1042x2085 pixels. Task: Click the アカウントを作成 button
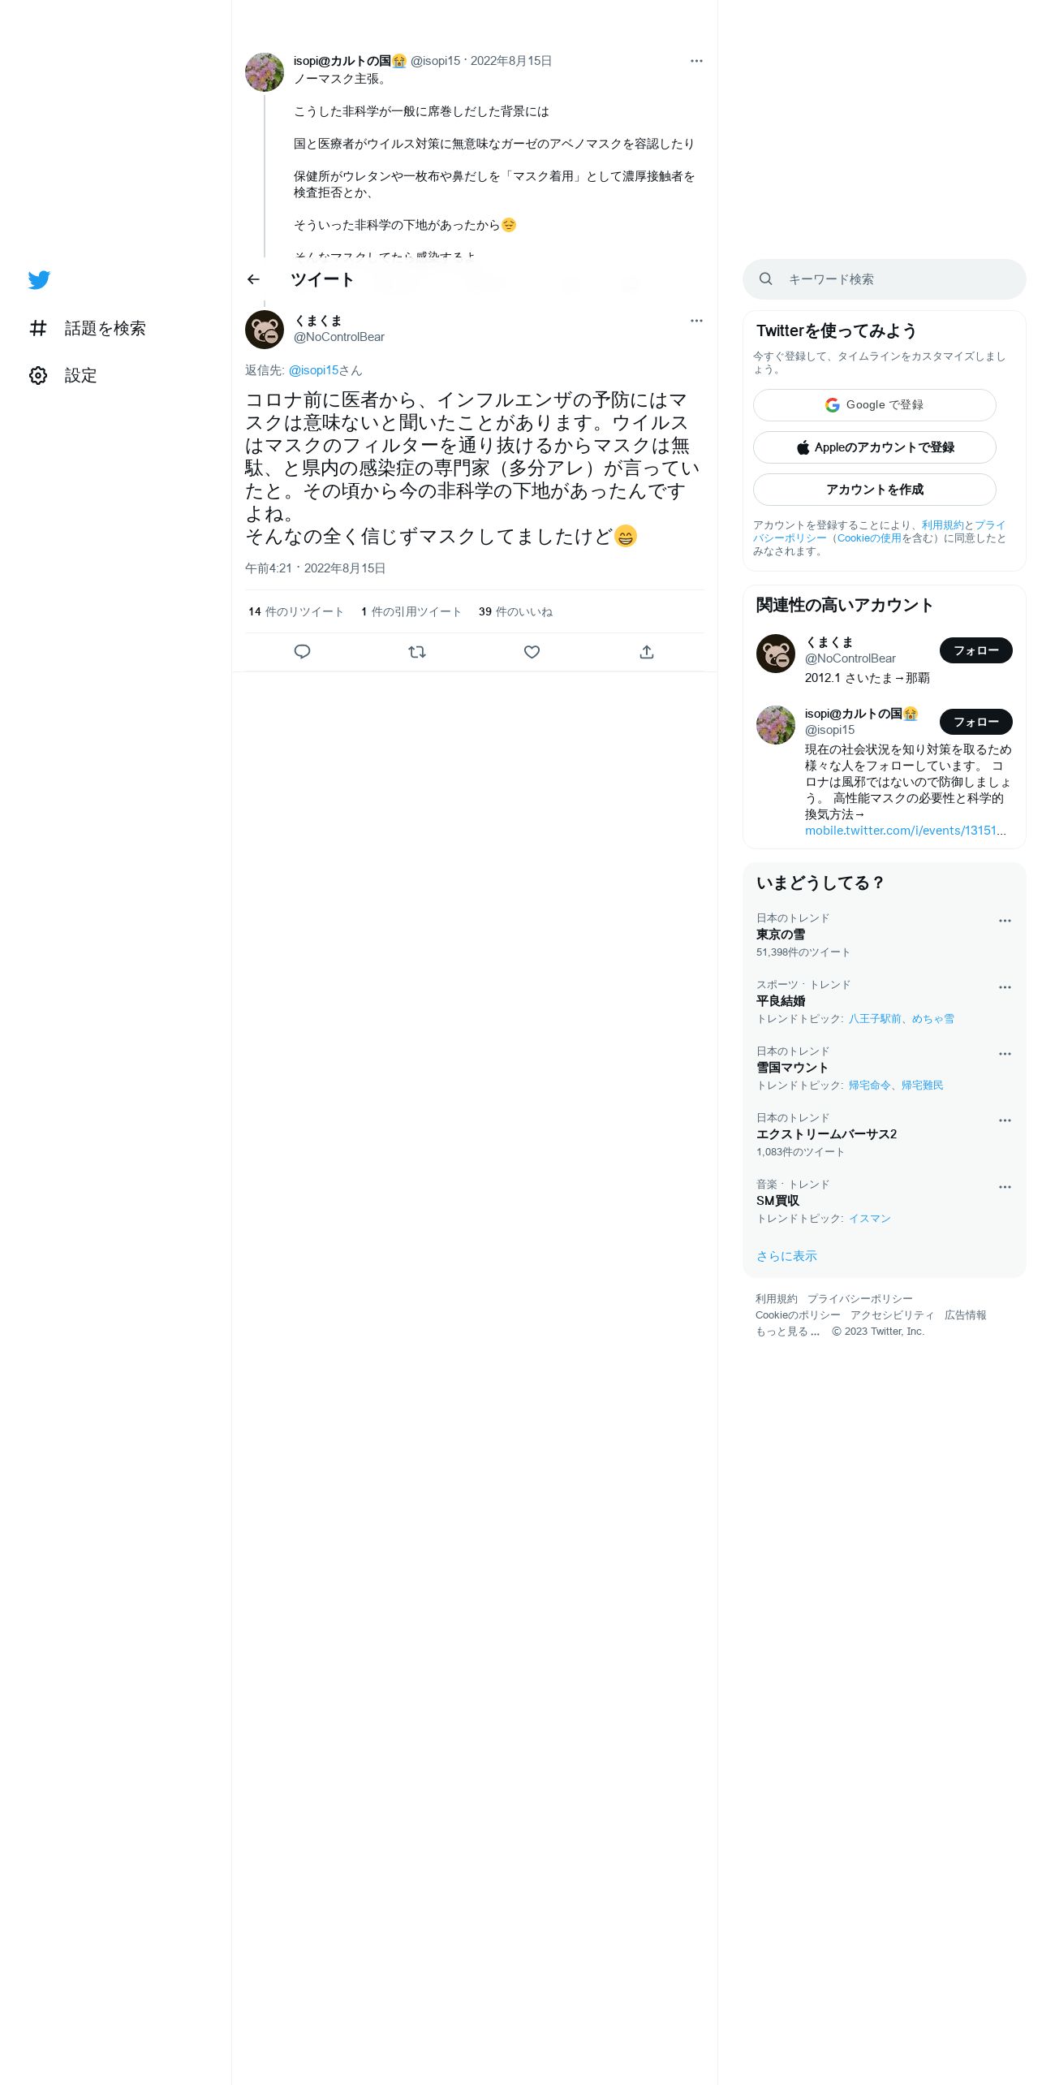(875, 490)
